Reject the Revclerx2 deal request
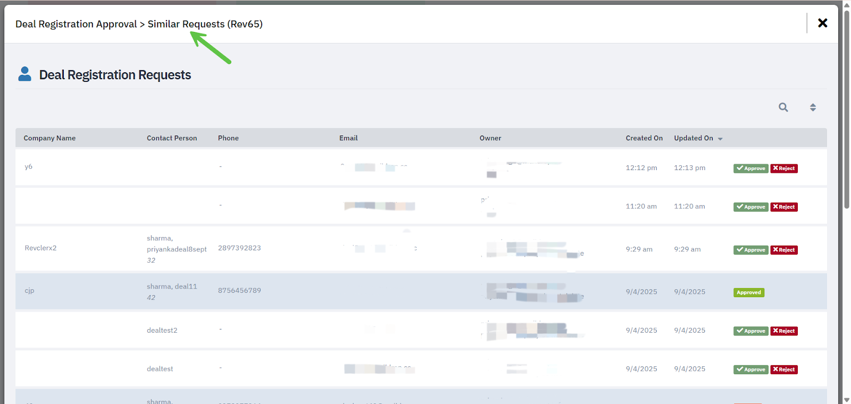851x404 pixels. (x=784, y=250)
